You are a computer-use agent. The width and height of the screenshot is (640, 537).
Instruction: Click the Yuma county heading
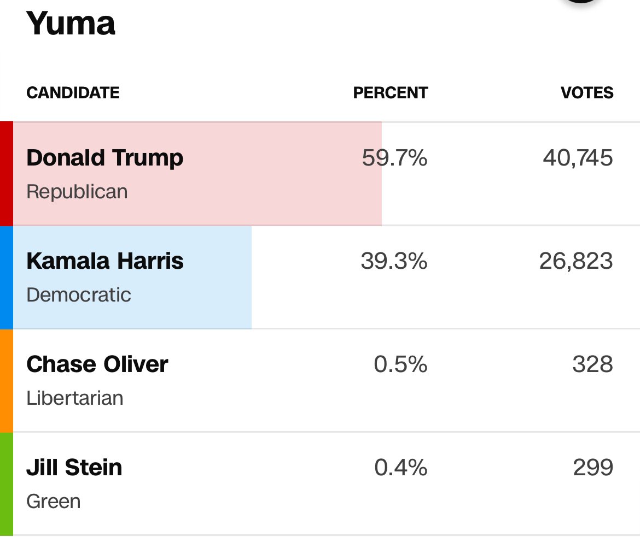(x=71, y=23)
